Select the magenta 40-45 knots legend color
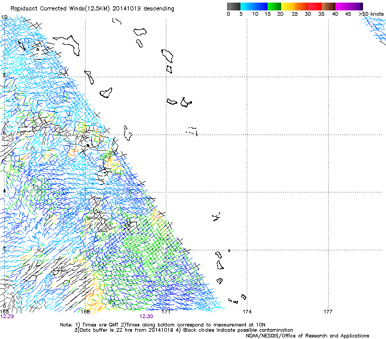386x339 pixels. click(x=342, y=6)
